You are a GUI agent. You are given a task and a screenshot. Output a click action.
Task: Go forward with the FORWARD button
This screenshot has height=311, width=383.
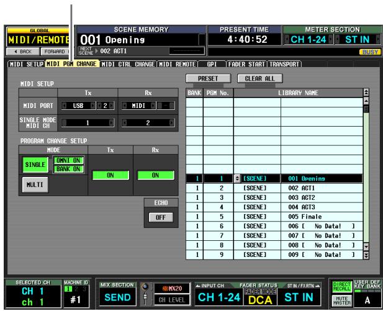[x=56, y=52]
